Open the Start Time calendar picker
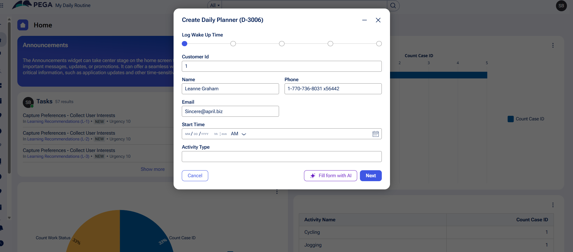 pos(375,134)
